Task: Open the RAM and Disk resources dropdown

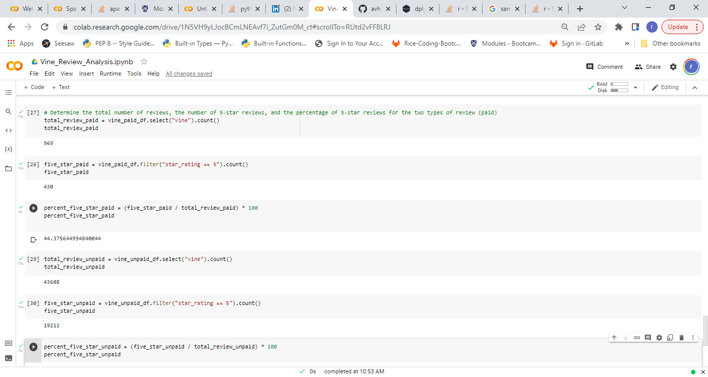Action: [x=635, y=87]
